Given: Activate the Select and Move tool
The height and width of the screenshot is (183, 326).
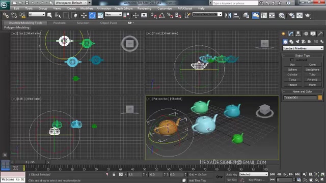Looking at the screenshot, I should pyautogui.click(x=84, y=15).
